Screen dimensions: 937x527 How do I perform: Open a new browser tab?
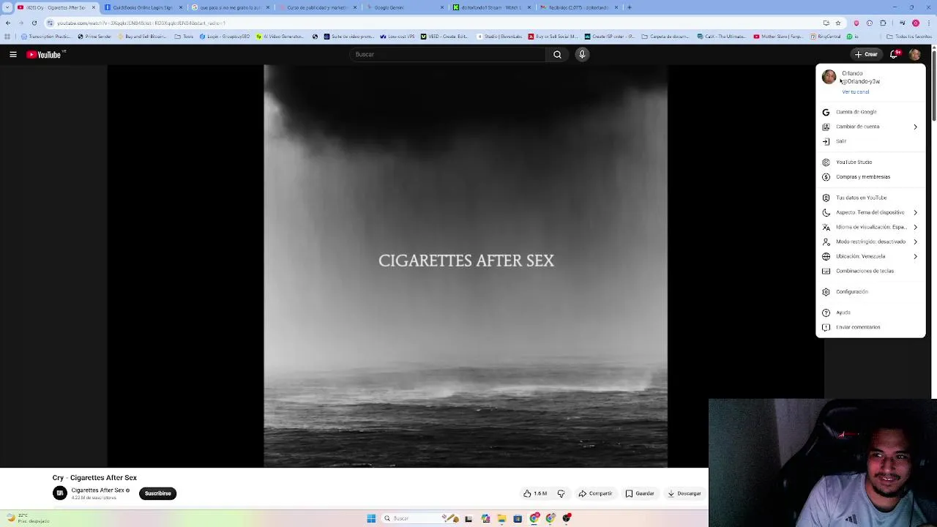pos(629,7)
